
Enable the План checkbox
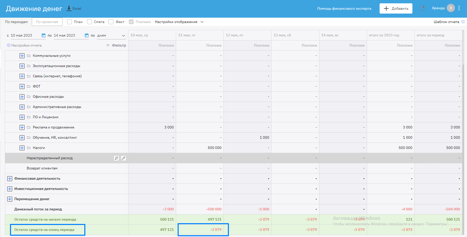(x=69, y=22)
